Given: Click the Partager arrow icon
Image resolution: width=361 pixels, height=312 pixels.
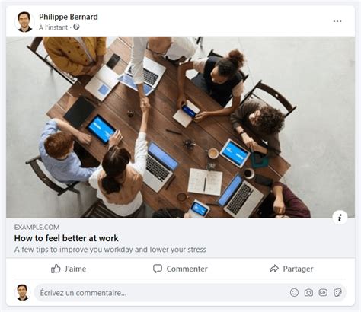Looking at the screenshot, I should point(274,269).
